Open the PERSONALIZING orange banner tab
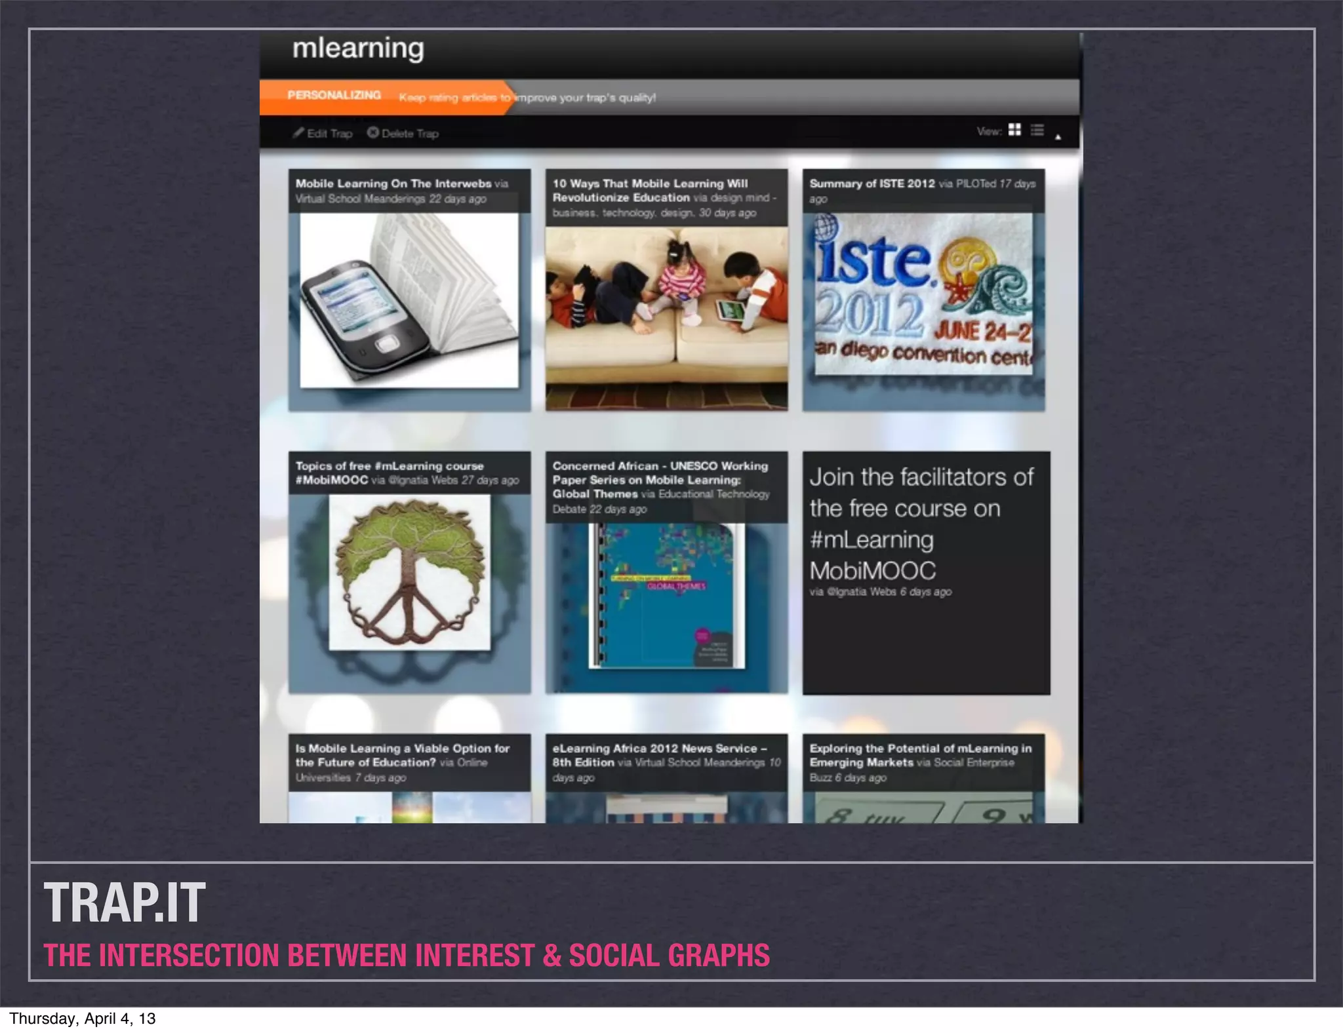 [334, 96]
